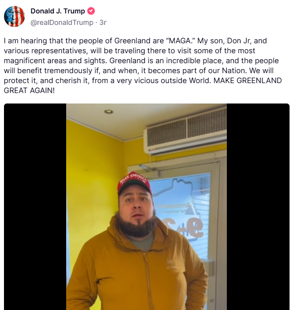The height and width of the screenshot is (310, 296).
Task: Click the recessed ceiling light in video
Action: pyautogui.click(x=108, y=111)
